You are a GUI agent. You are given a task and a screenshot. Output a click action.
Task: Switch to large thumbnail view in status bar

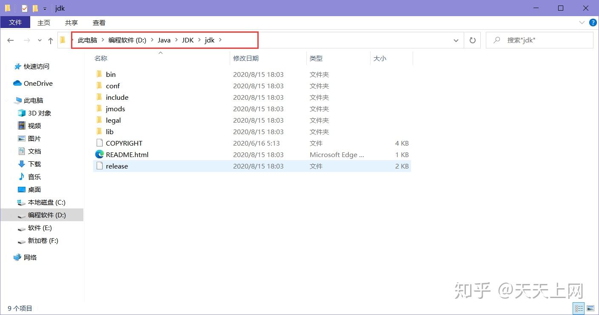tap(591, 309)
